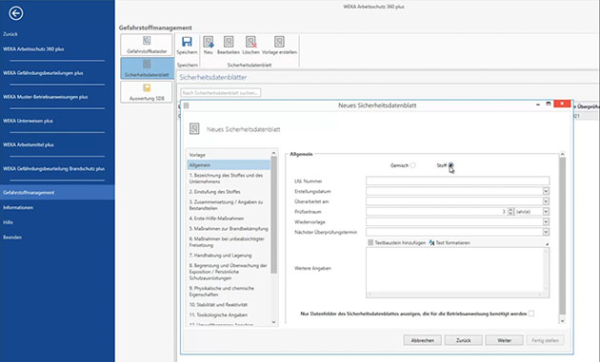Screen dimensions: 600x362
Task: Open Informationen in the sidebar
Action: pyautogui.click(x=18, y=207)
